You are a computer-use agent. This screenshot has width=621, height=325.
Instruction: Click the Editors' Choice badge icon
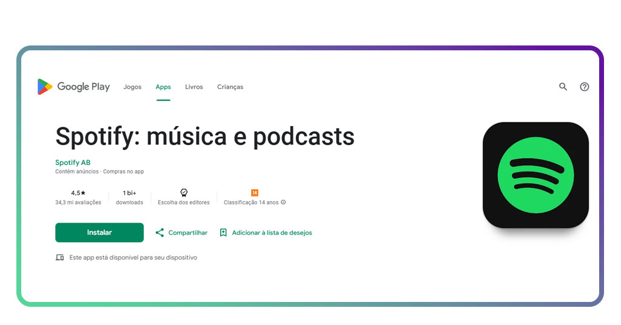[x=184, y=193]
